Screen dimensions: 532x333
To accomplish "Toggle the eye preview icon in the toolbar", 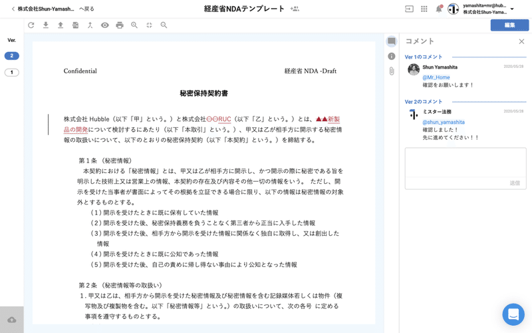I will (x=105, y=25).
